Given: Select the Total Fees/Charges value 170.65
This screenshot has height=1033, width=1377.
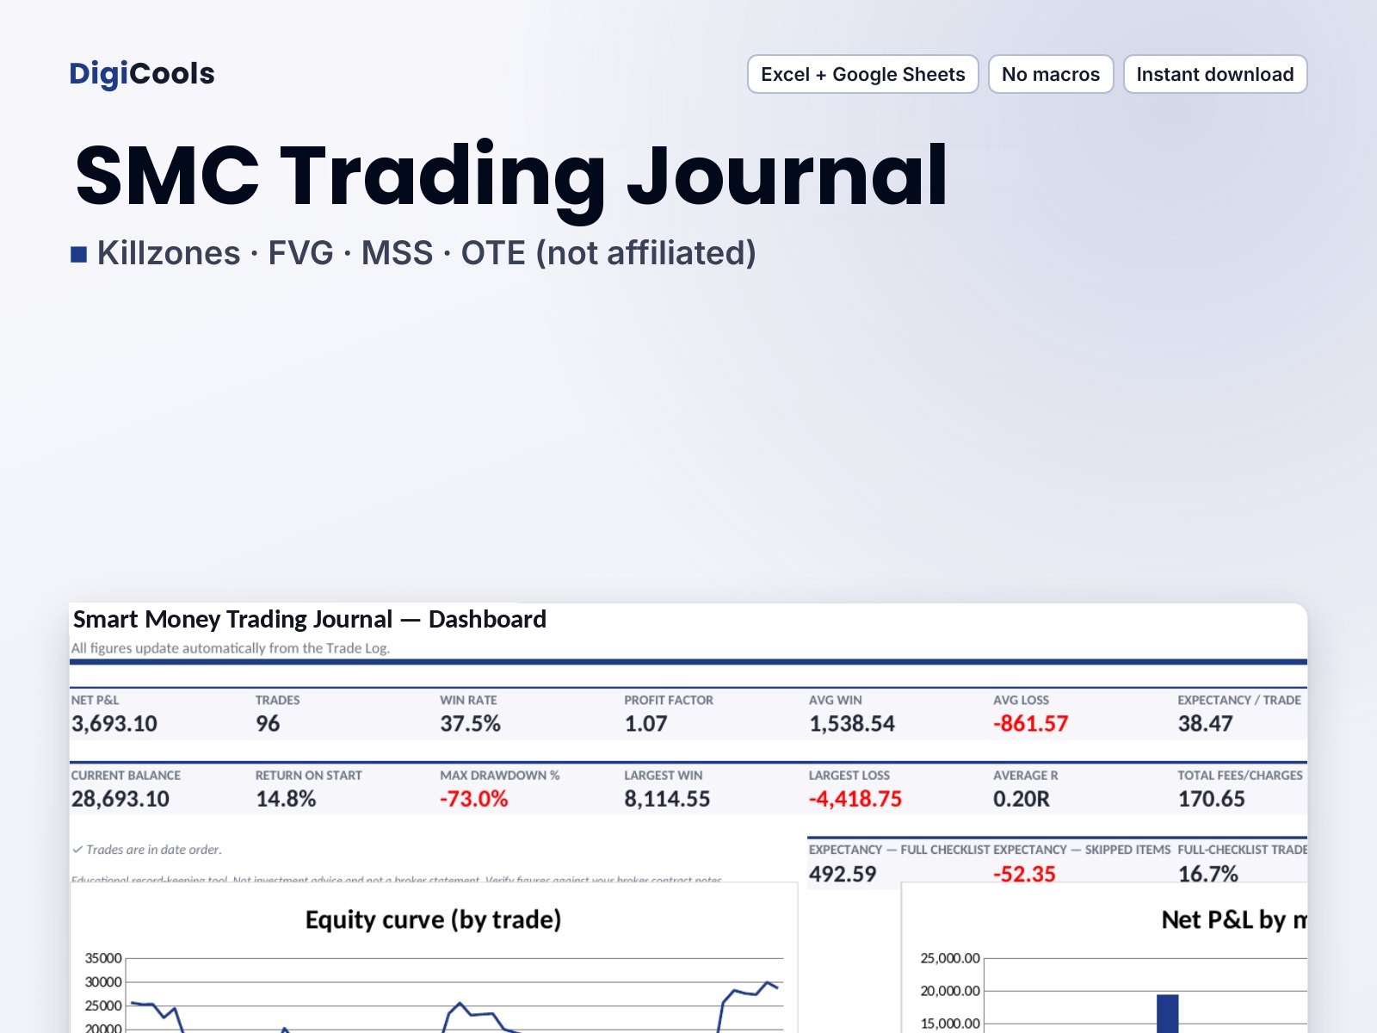Looking at the screenshot, I should point(1211,799).
